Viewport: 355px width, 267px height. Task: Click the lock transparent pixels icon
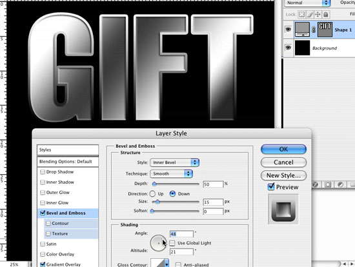(x=301, y=14)
